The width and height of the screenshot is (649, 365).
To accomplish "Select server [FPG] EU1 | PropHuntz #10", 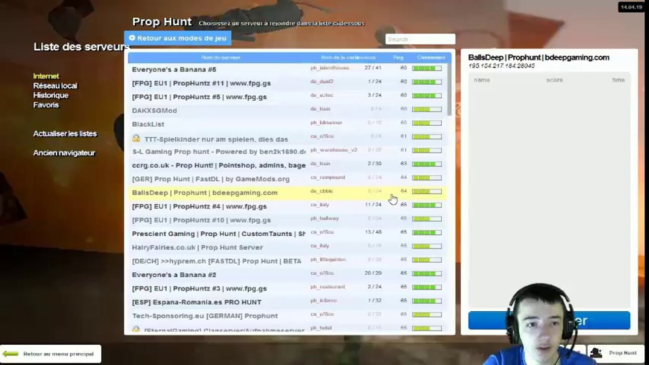I will (287, 220).
